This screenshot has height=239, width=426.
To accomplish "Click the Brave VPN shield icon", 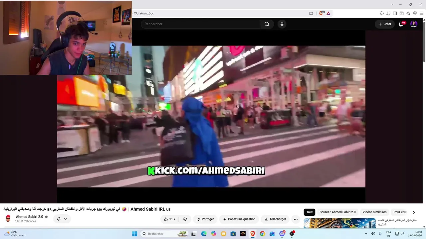I will tap(415, 13).
